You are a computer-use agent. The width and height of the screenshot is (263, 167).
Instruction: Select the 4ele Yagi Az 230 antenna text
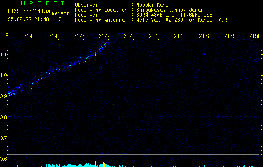181,20
